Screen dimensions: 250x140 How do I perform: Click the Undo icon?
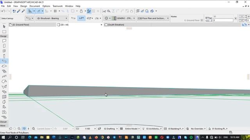3,11
